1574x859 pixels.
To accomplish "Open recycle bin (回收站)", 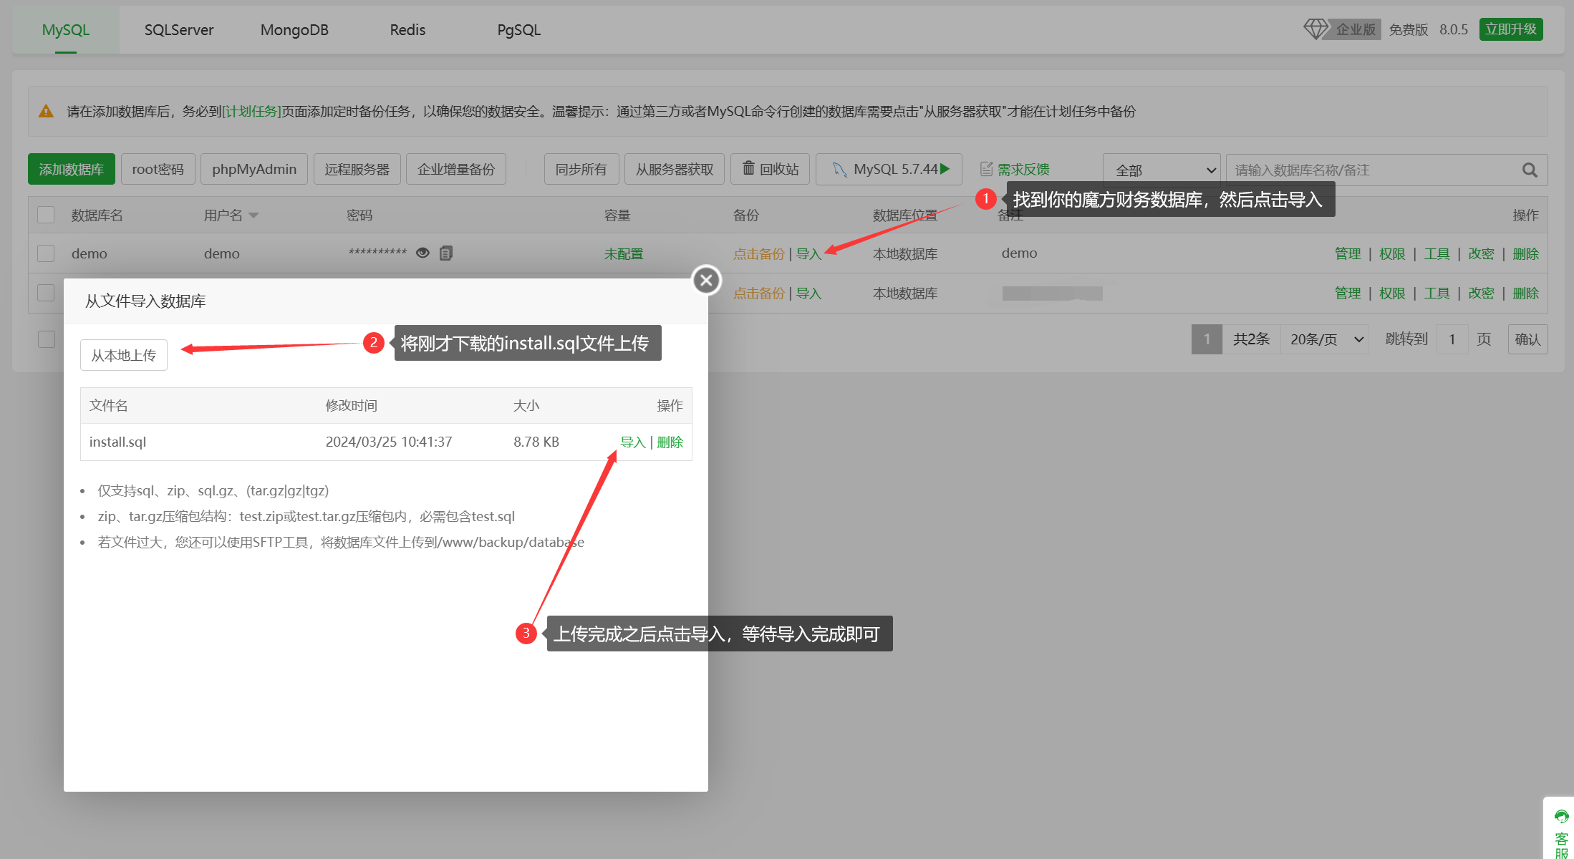I will point(770,169).
